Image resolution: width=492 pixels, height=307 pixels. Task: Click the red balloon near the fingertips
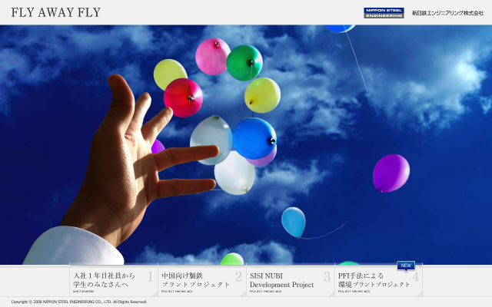click(184, 97)
